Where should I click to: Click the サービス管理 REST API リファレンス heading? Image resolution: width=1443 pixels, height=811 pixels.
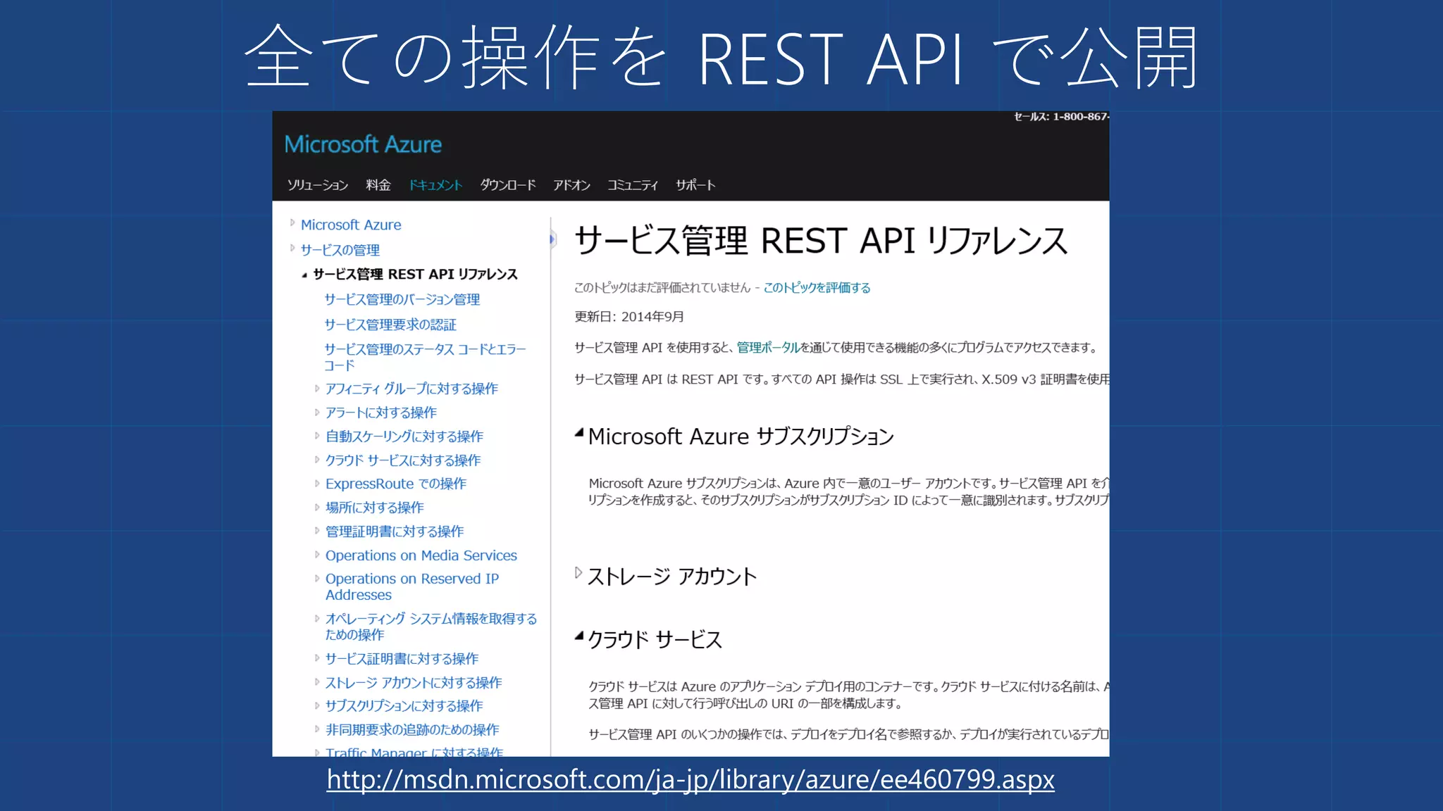pos(822,241)
